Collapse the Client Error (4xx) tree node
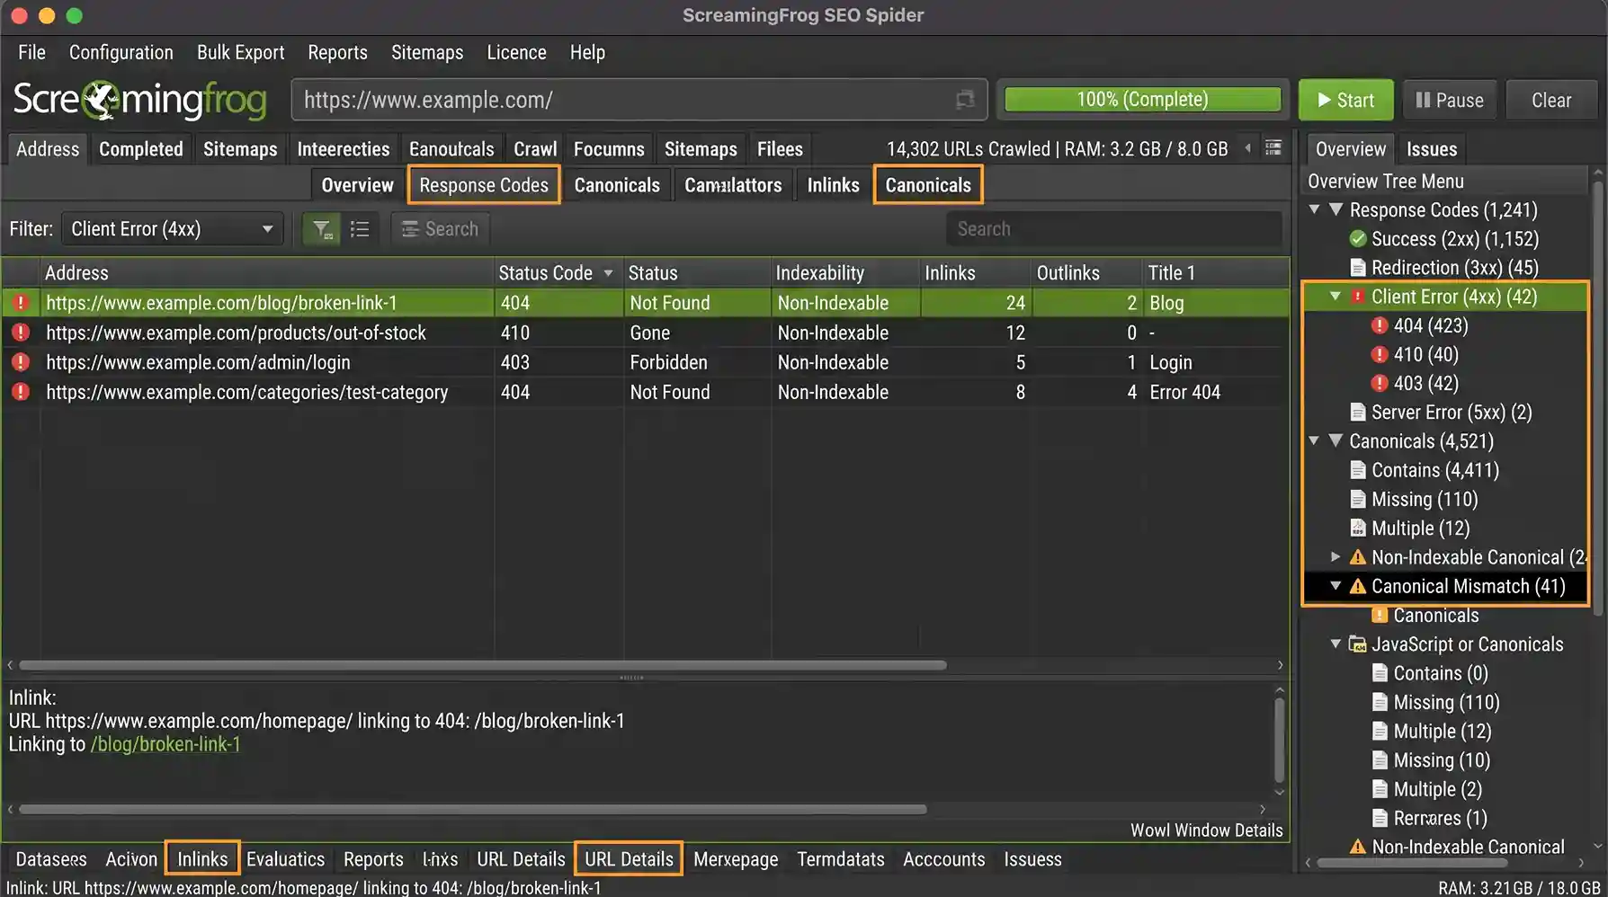Screen dimensions: 1608x897 (1336, 296)
